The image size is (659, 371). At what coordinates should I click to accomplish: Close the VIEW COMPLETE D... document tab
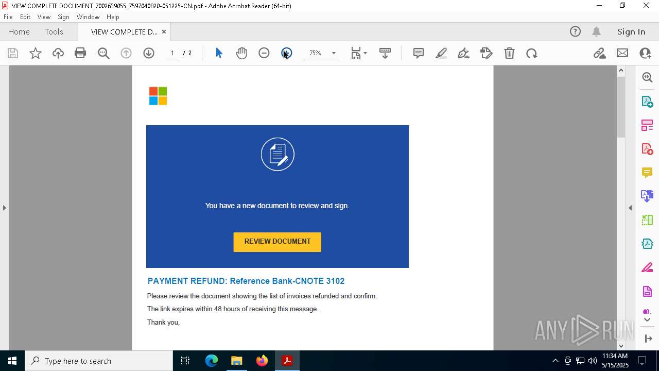[x=164, y=31]
